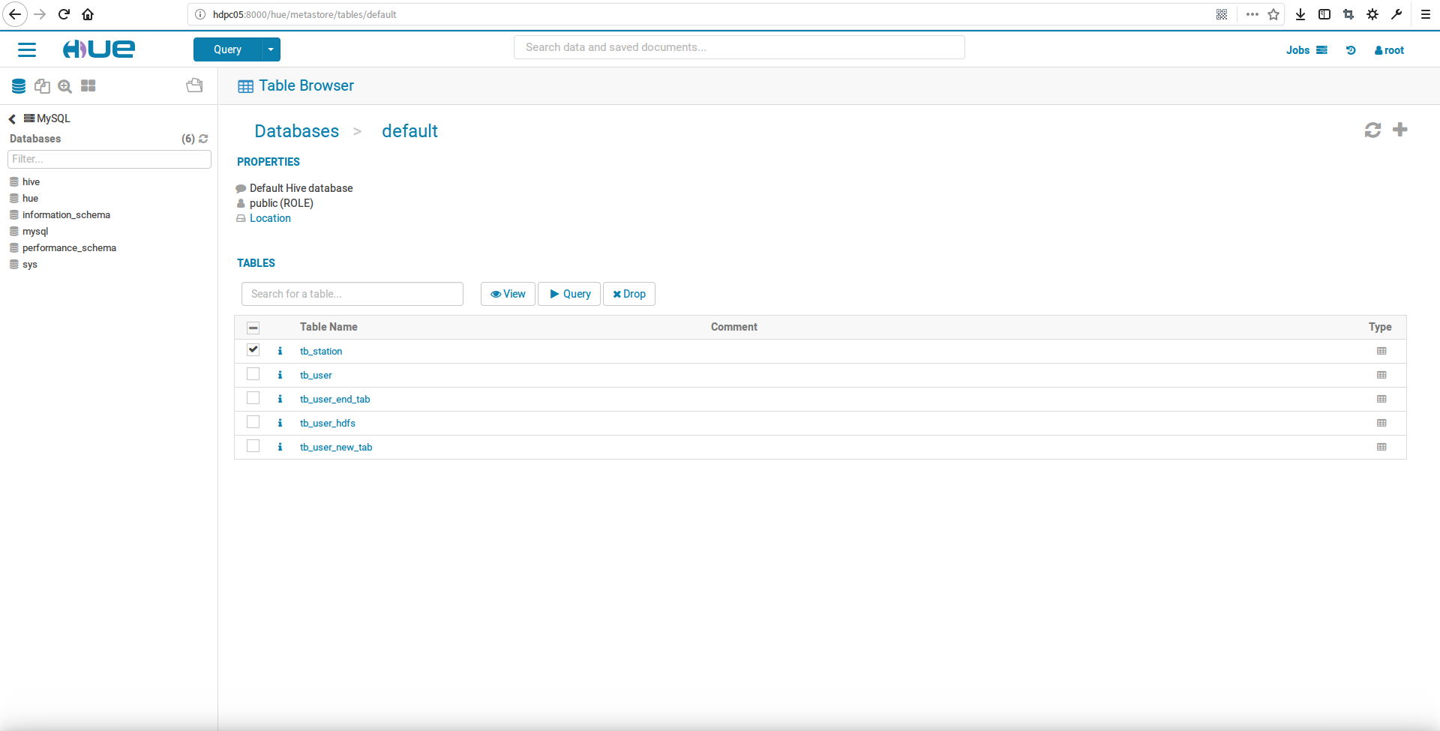Image resolution: width=1440 pixels, height=731 pixels.
Task: Select the hive database in sidebar
Action: point(31,182)
